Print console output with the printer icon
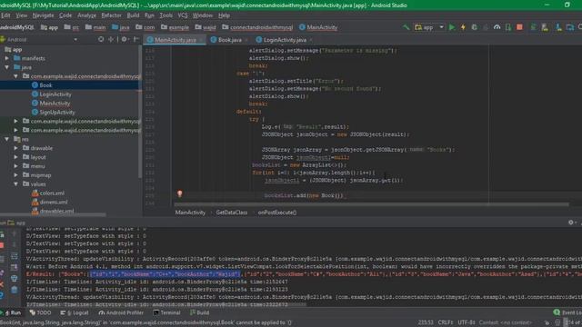Viewport: 582px width, 327px height. click(x=15, y=278)
